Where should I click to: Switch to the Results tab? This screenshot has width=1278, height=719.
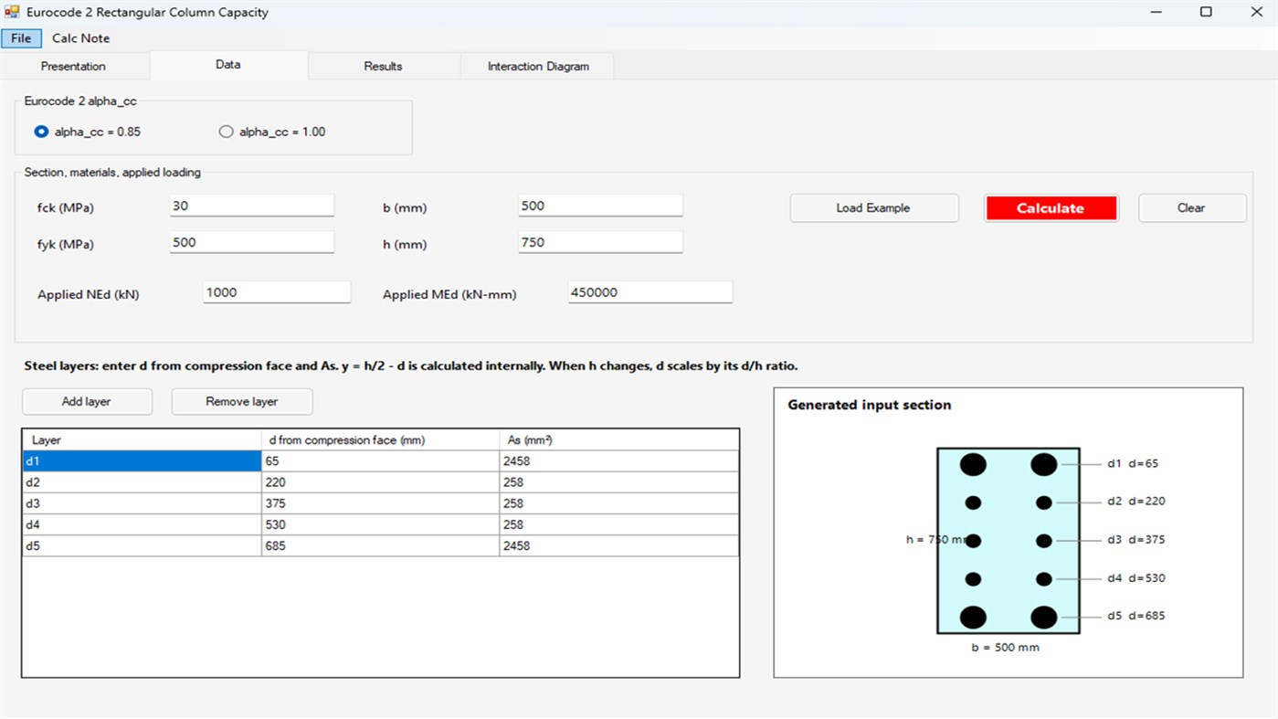coord(383,66)
